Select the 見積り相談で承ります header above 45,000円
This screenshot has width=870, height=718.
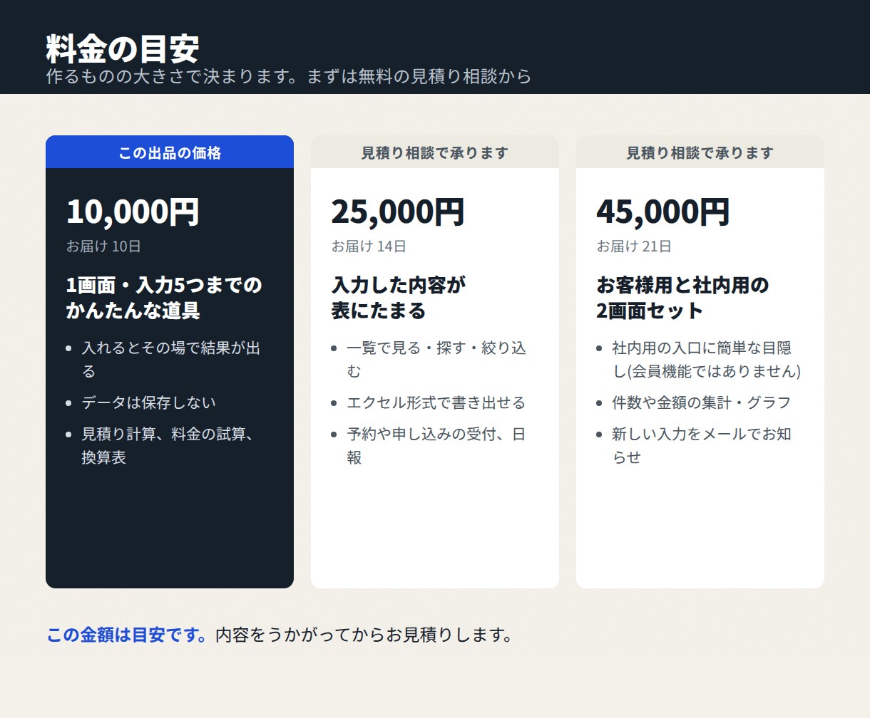pyautogui.click(x=700, y=152)
